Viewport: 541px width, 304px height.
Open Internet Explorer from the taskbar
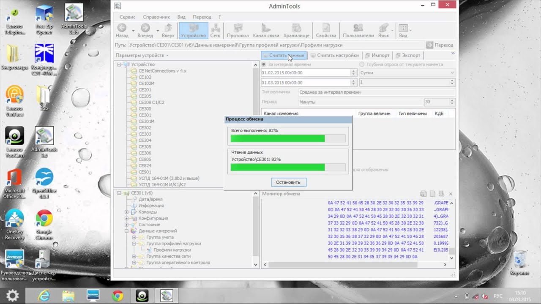[x=44, y=296]
